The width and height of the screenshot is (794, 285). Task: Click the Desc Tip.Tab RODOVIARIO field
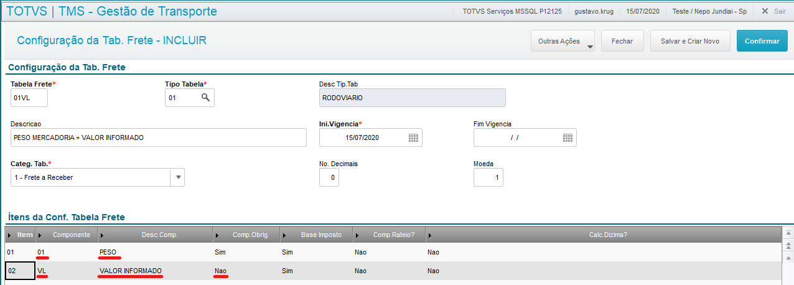point(412,98)
